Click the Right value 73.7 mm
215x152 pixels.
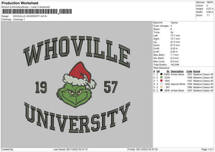point(175,39)
